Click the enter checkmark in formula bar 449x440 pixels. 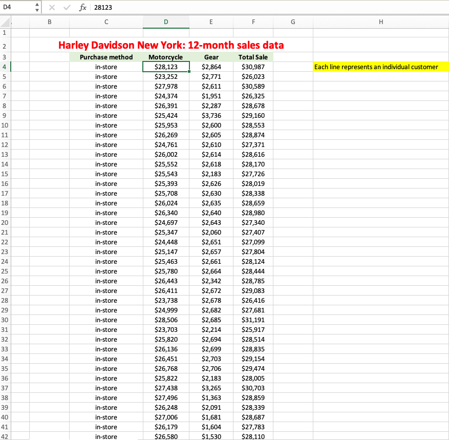coord(67,8)
